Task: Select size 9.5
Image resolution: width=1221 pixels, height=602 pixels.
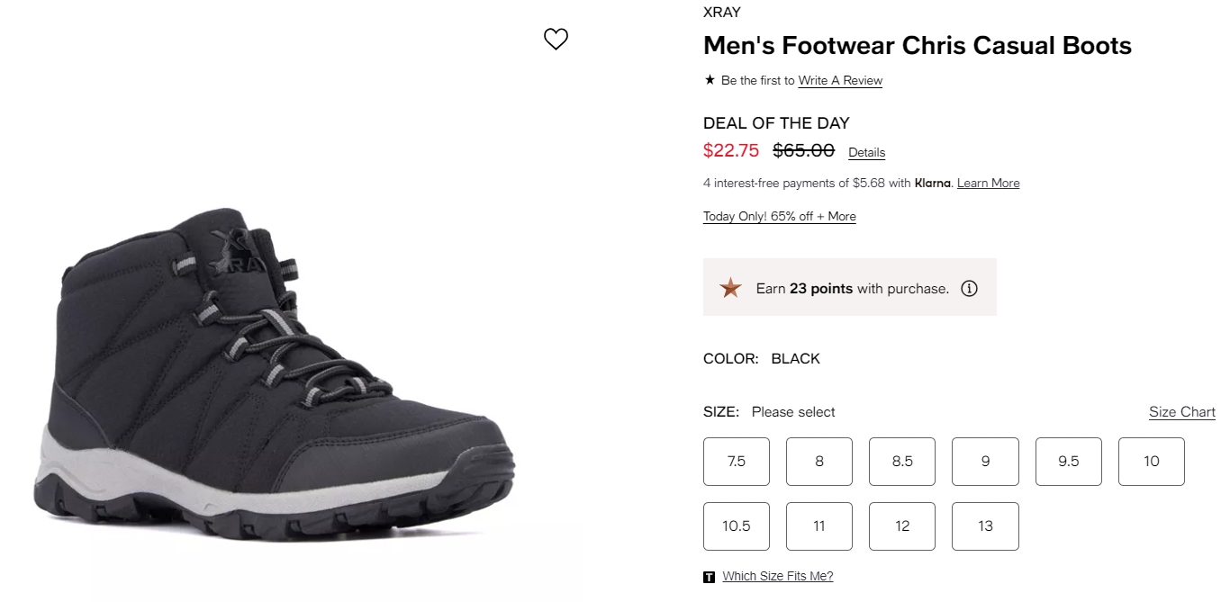Action: point(1069,462)
